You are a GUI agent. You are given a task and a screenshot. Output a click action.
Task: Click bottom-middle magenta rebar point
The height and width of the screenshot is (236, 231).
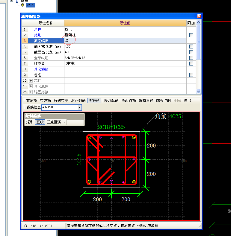(x=111, y=182)
